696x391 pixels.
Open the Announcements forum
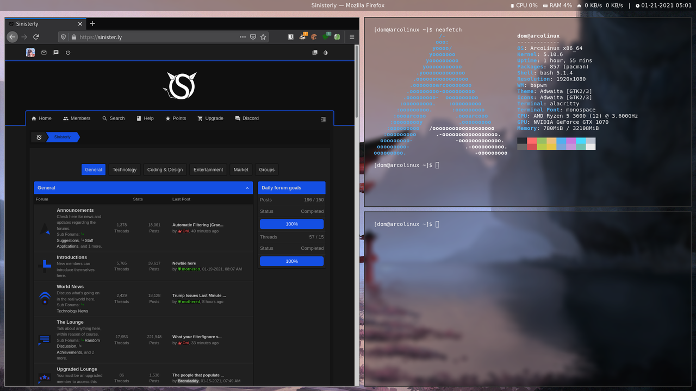(75, 210)
